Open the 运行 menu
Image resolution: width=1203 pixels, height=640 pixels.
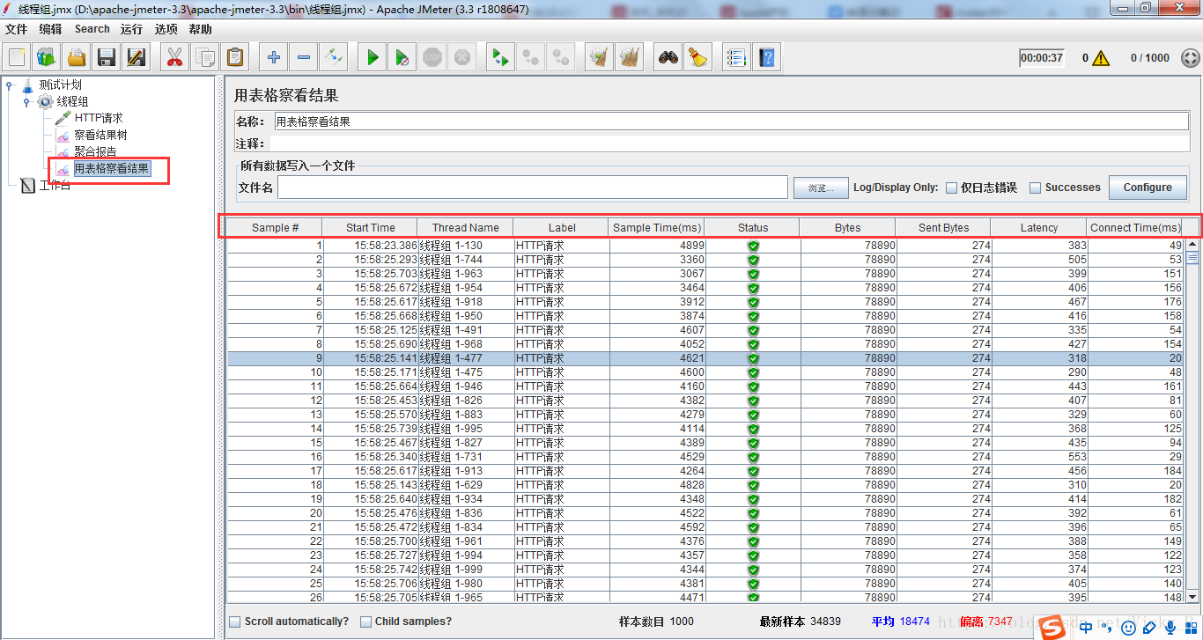(131, 29)
